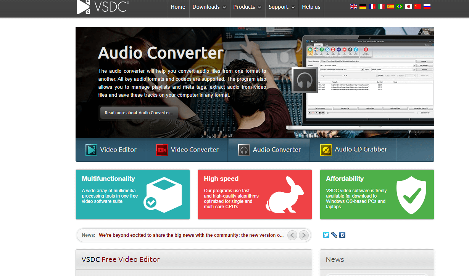Show previous news item arrow
469x276 pixels.
tap(292, 235)
